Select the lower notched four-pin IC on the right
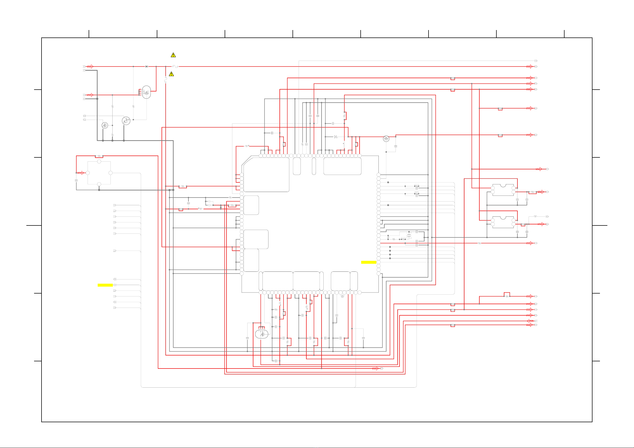 point(503,222)
